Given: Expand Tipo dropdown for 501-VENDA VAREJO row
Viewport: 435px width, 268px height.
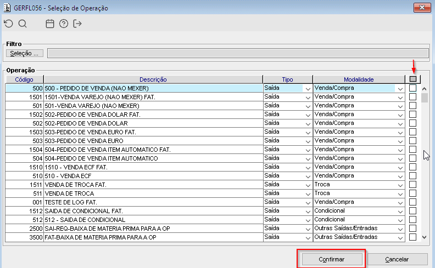Looking at the screenshot, I should tap(308, 106).
